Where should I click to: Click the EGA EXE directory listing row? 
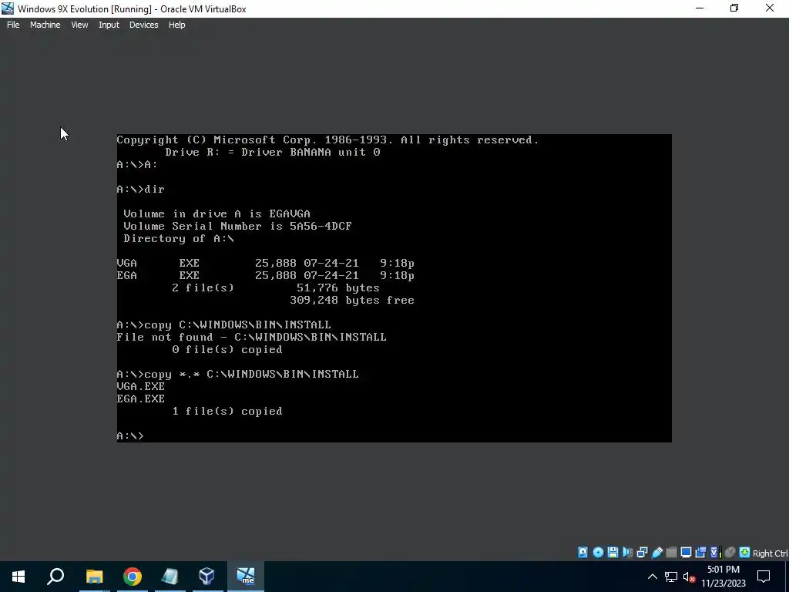266,275
